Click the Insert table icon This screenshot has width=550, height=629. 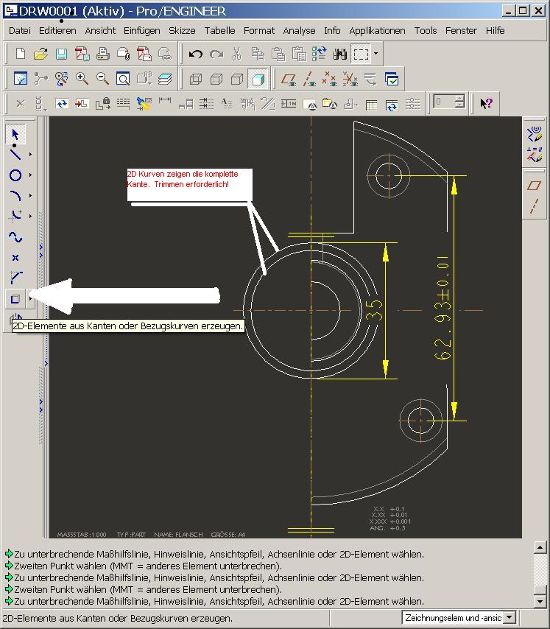(371, 105)
